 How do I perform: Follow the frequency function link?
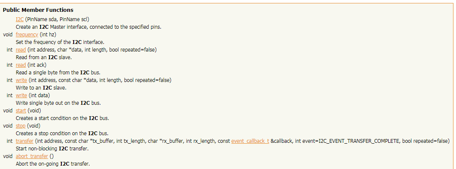pos(27,35)
